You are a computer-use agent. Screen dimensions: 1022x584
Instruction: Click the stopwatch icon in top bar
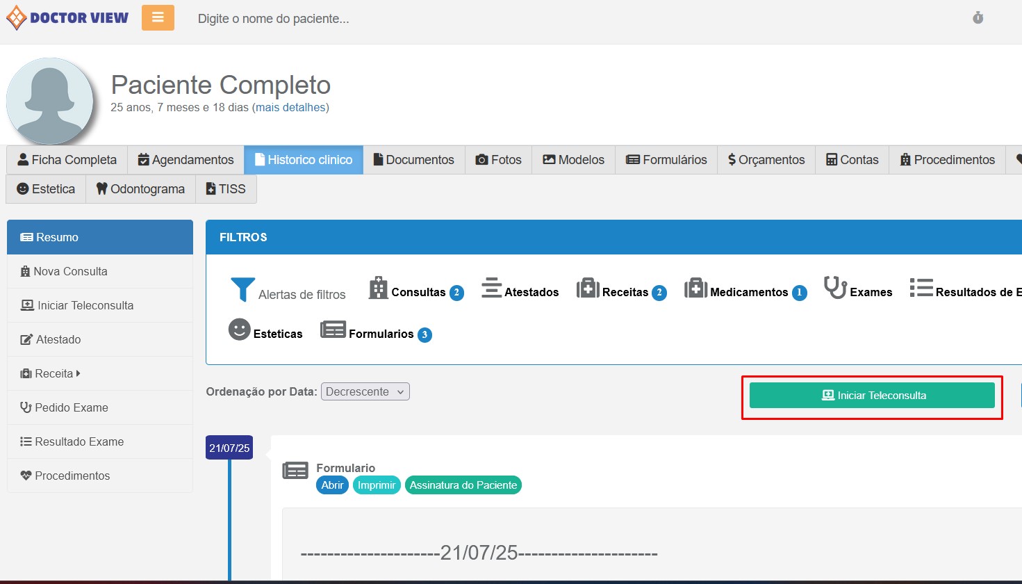pos(978,18)
